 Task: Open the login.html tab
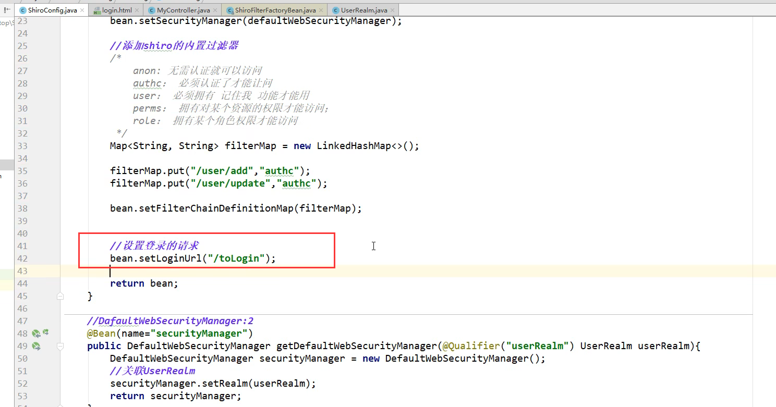117,10
